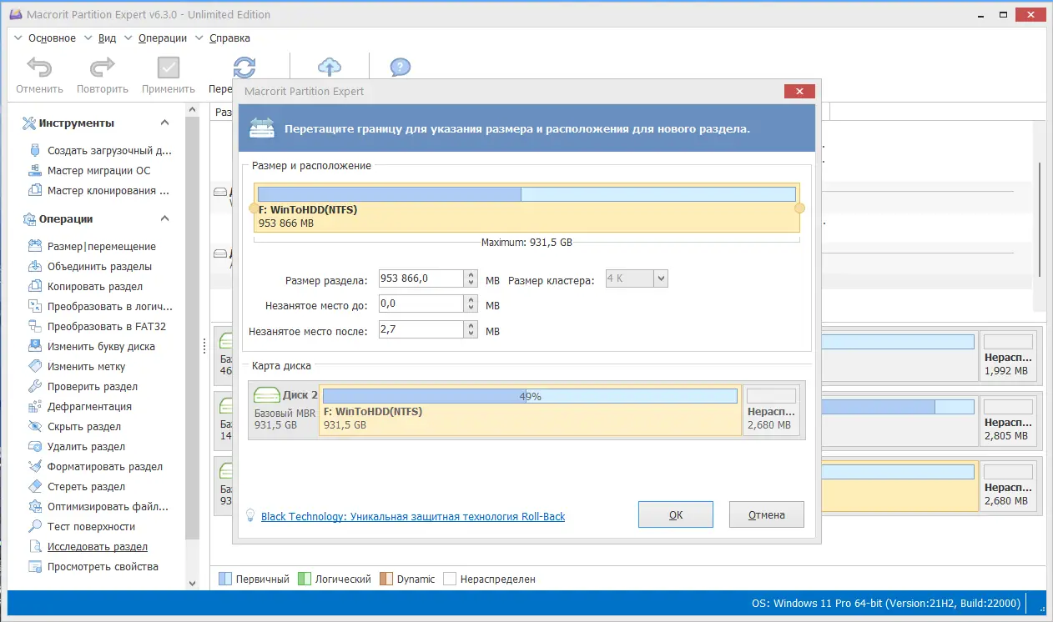
Task: Open the Размер кластера dropdown
Action: 637,279
